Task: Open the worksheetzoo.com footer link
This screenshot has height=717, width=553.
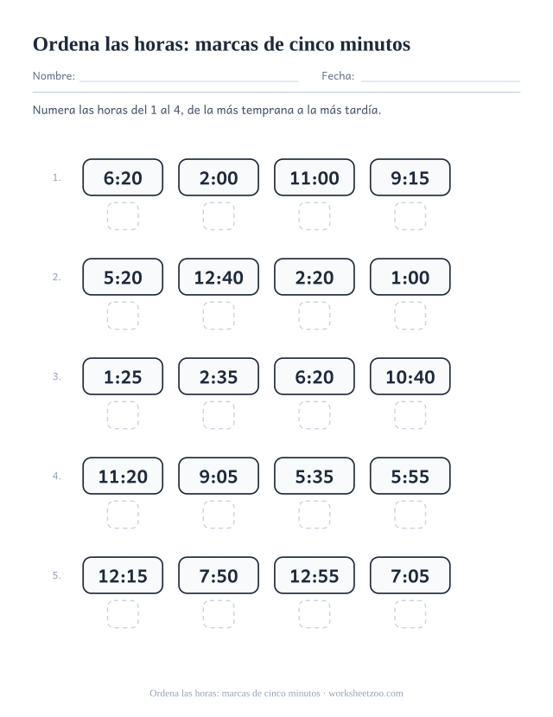Action: coord(365,694)
